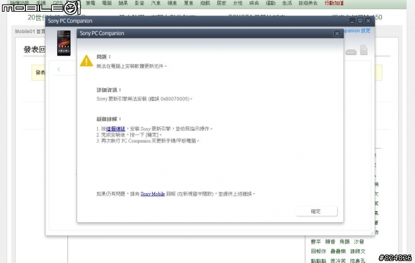The image size is (415, 263).
Task: Click the Xperia phone thumbnail in PC Companion
Action: click(64, 43)
